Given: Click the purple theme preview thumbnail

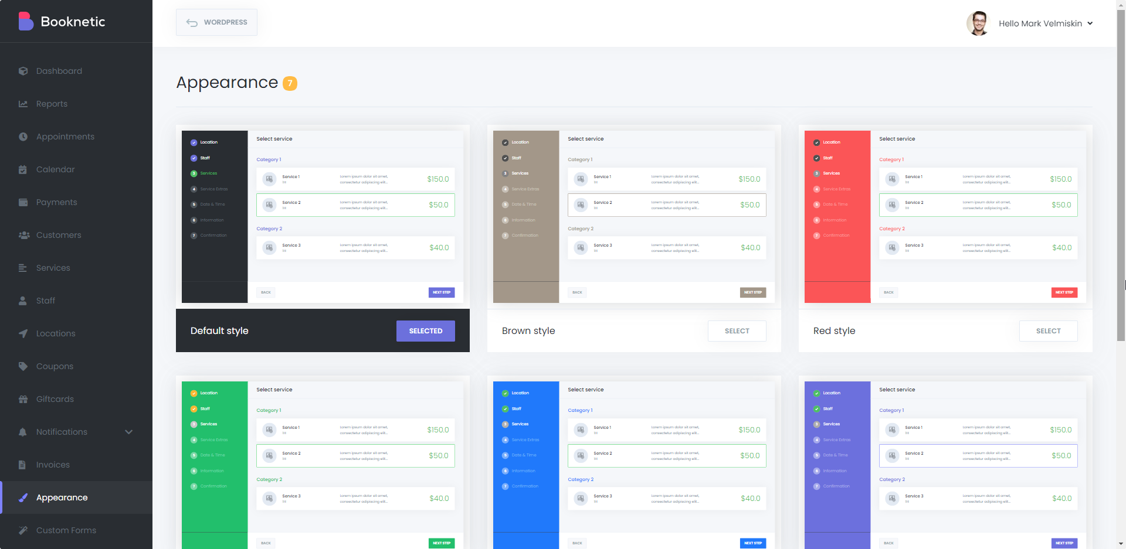Looking at the screenshot, I should (x=945, y=465).
